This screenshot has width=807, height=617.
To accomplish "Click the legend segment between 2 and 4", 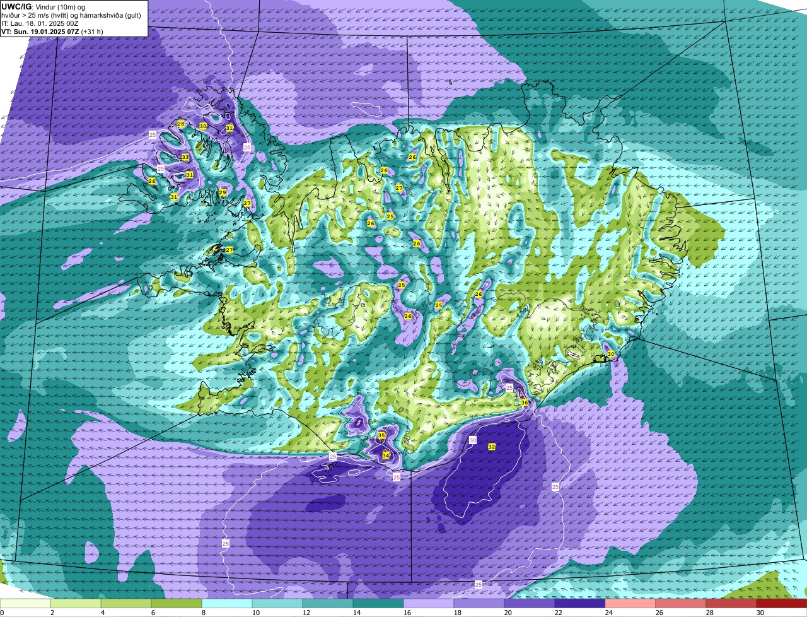I will (x=76, y=603).
